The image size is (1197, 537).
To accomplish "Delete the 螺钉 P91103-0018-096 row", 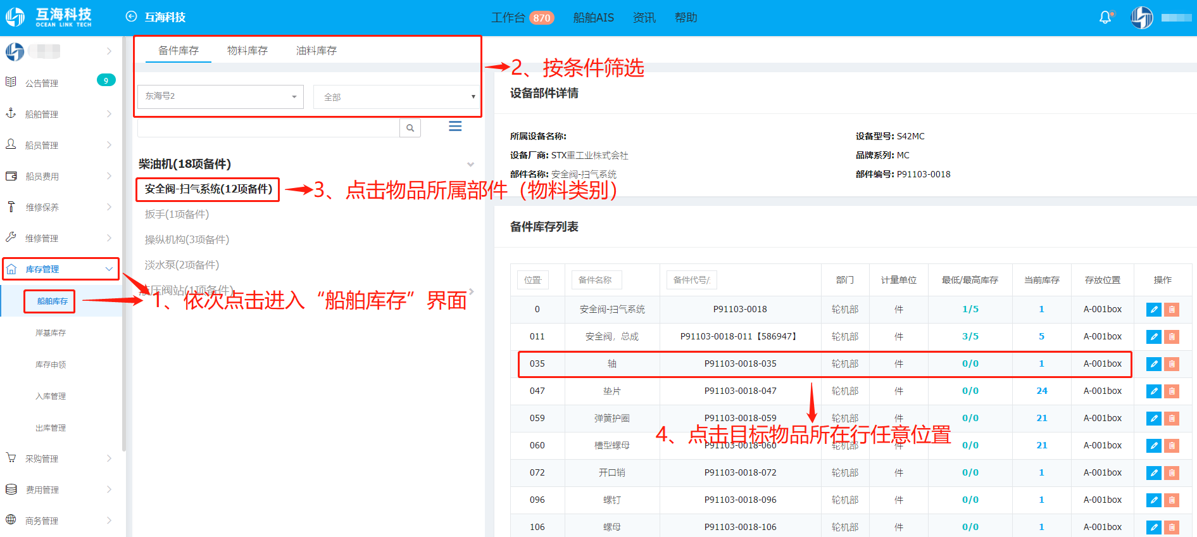I will 1172,500.
